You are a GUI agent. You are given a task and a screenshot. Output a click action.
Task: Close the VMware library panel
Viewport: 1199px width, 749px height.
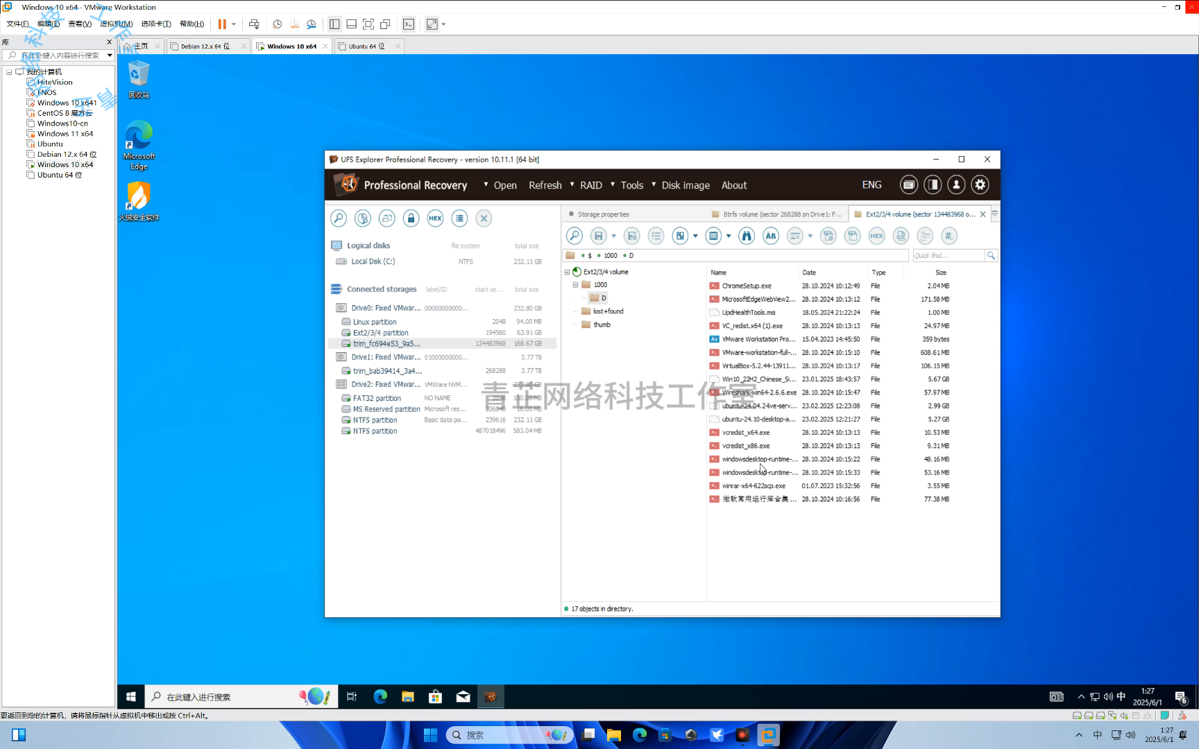click(x=109, y=42)
